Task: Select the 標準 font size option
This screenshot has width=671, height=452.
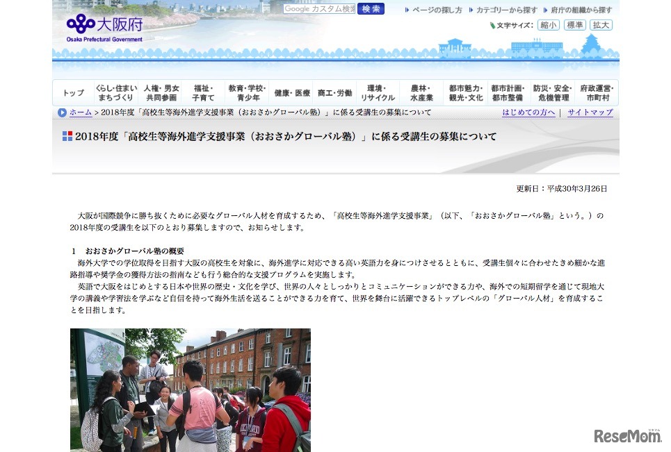Action: click(x=574, y=25)
